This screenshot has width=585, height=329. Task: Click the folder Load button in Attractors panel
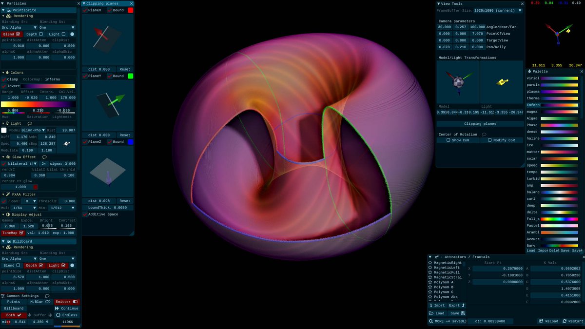437,313
